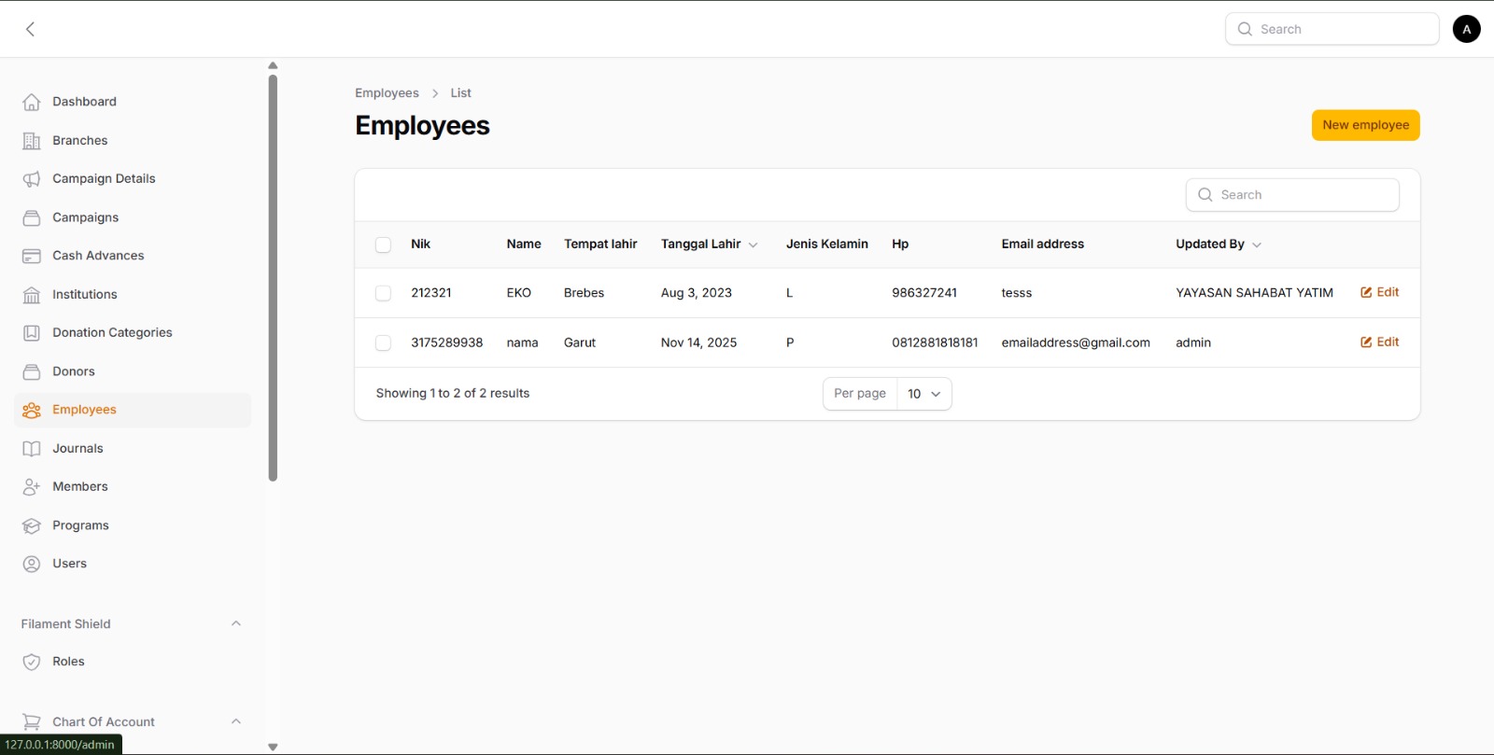This screenshot has width=1494, height=755.
Task: Click the YAYASAN SAHABAT YATIM cell
Action: point(1254,293)
